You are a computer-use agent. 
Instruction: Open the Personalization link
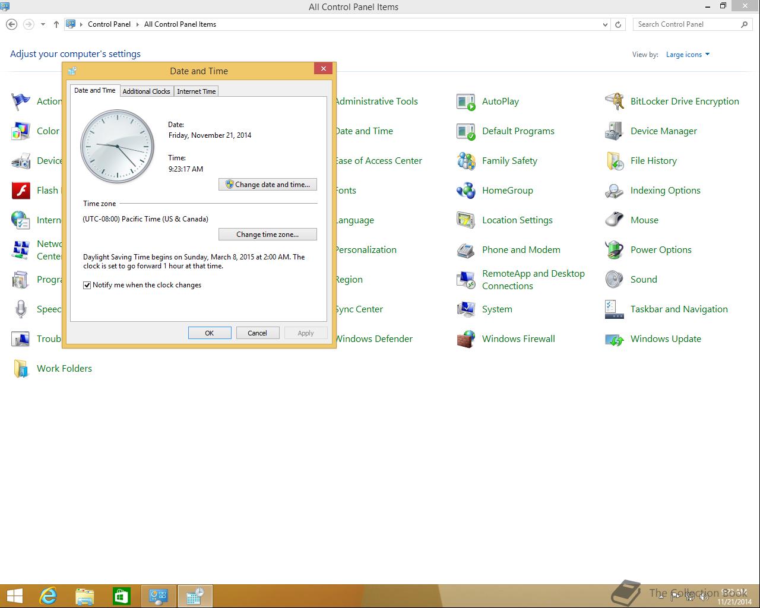coord(366,250)
